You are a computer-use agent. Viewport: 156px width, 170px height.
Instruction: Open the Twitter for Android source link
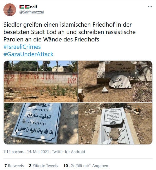point(69,152)
